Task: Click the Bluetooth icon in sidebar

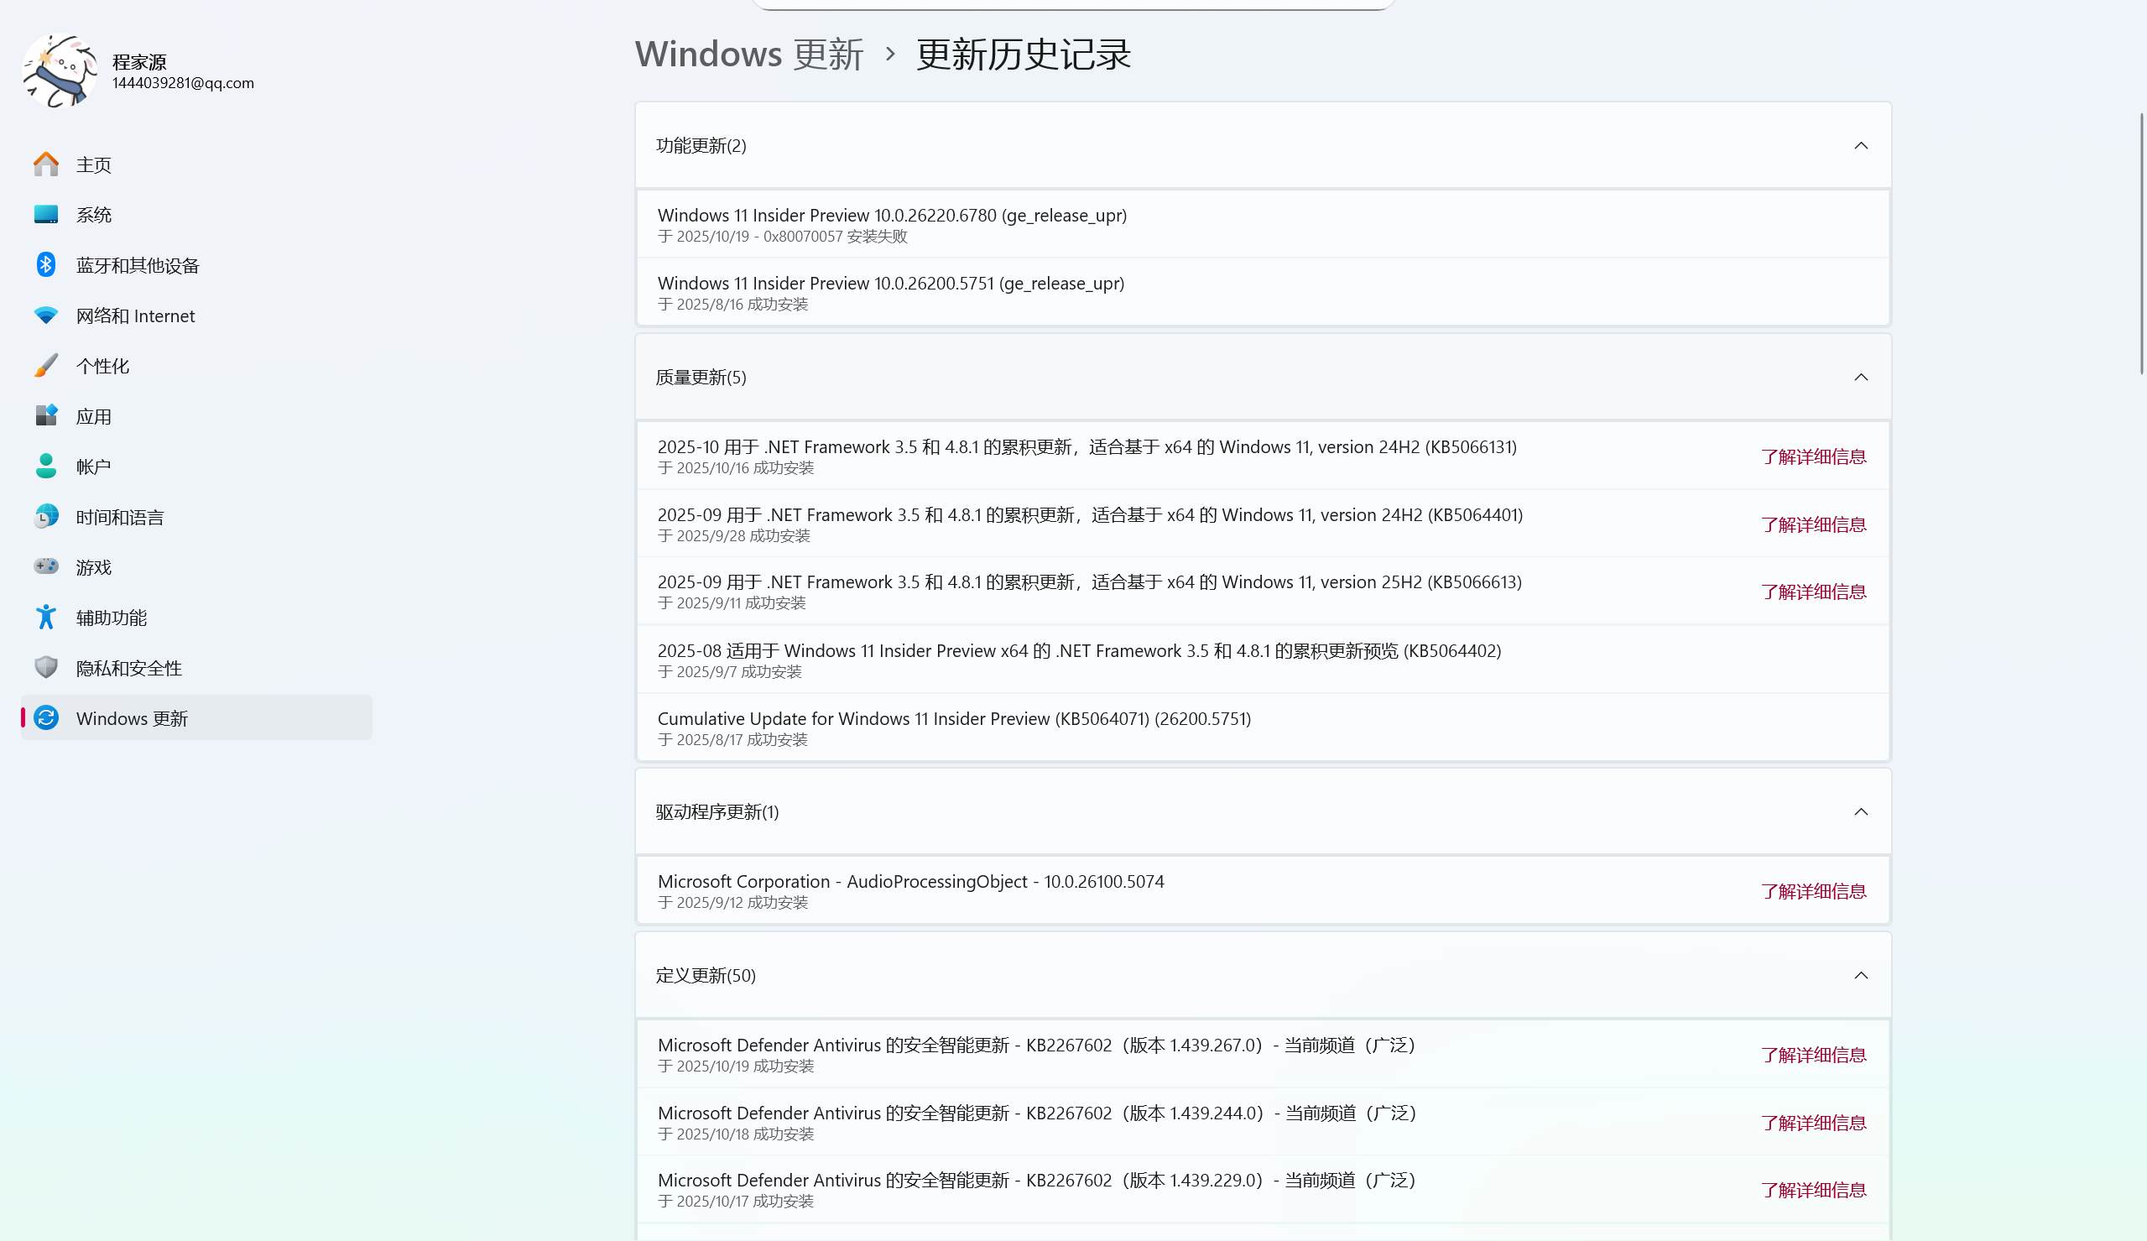Action: click(x=46, y=265)
